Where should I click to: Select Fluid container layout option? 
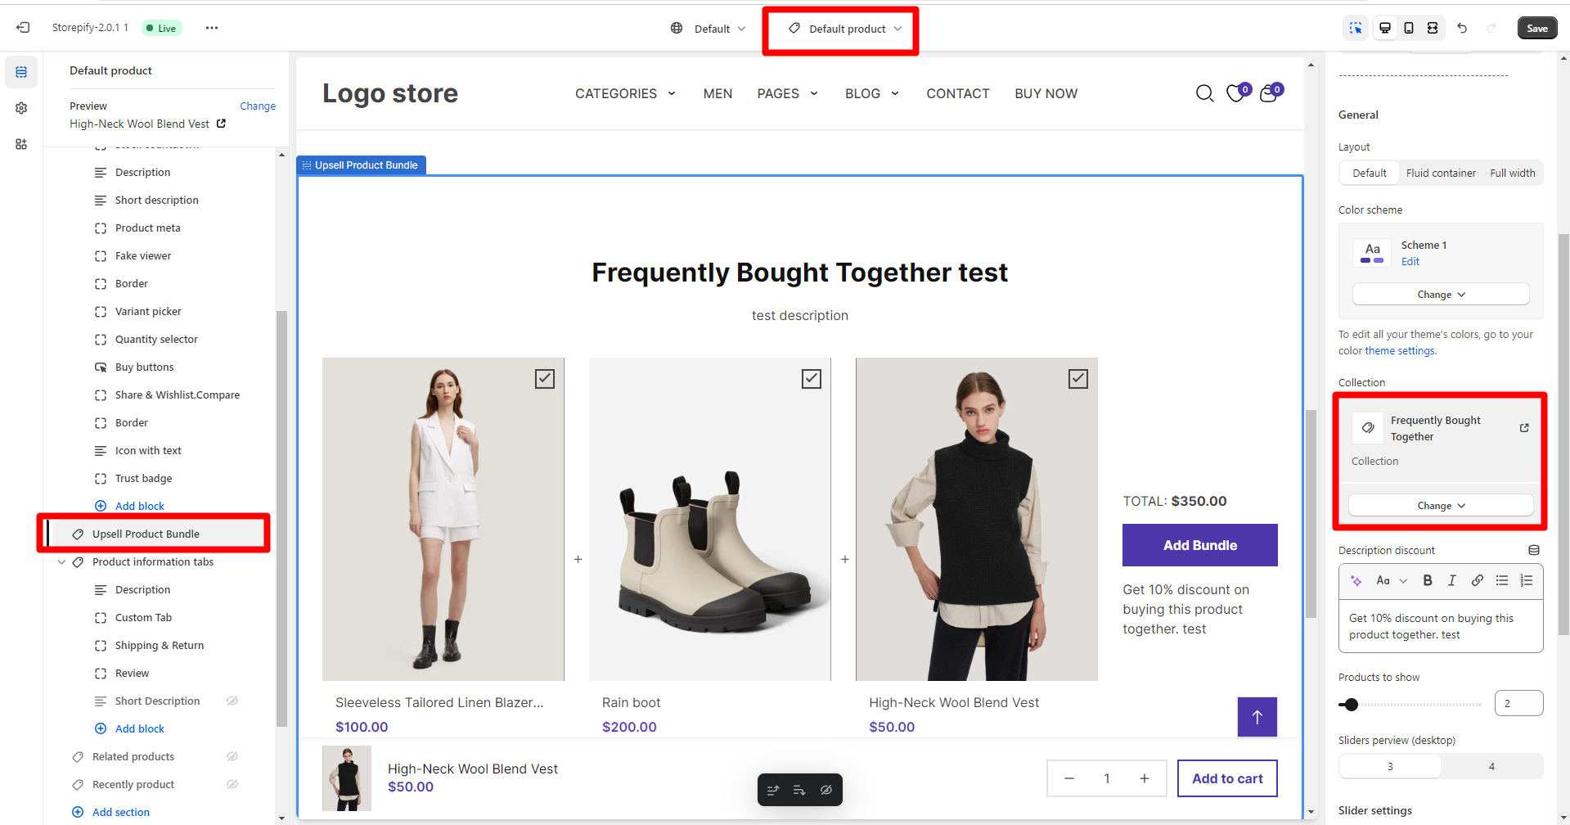1441,173
